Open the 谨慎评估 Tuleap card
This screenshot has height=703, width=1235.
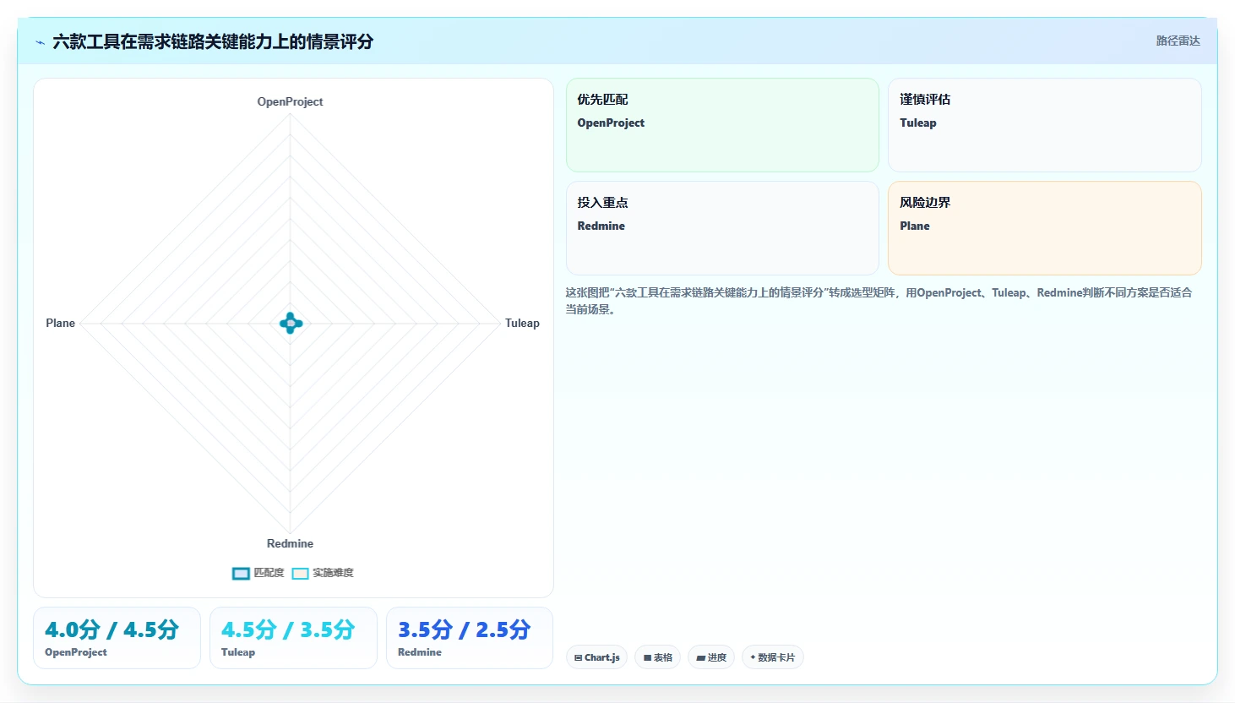(x=1044, y=125)
